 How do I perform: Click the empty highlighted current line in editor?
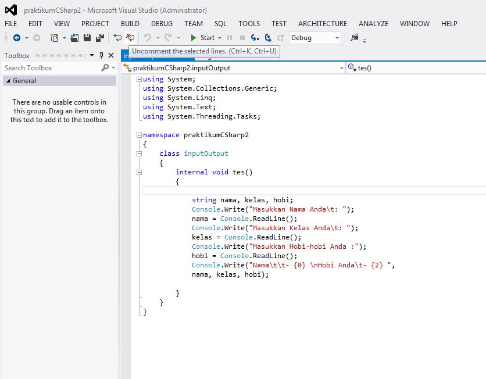coord(314,191)
